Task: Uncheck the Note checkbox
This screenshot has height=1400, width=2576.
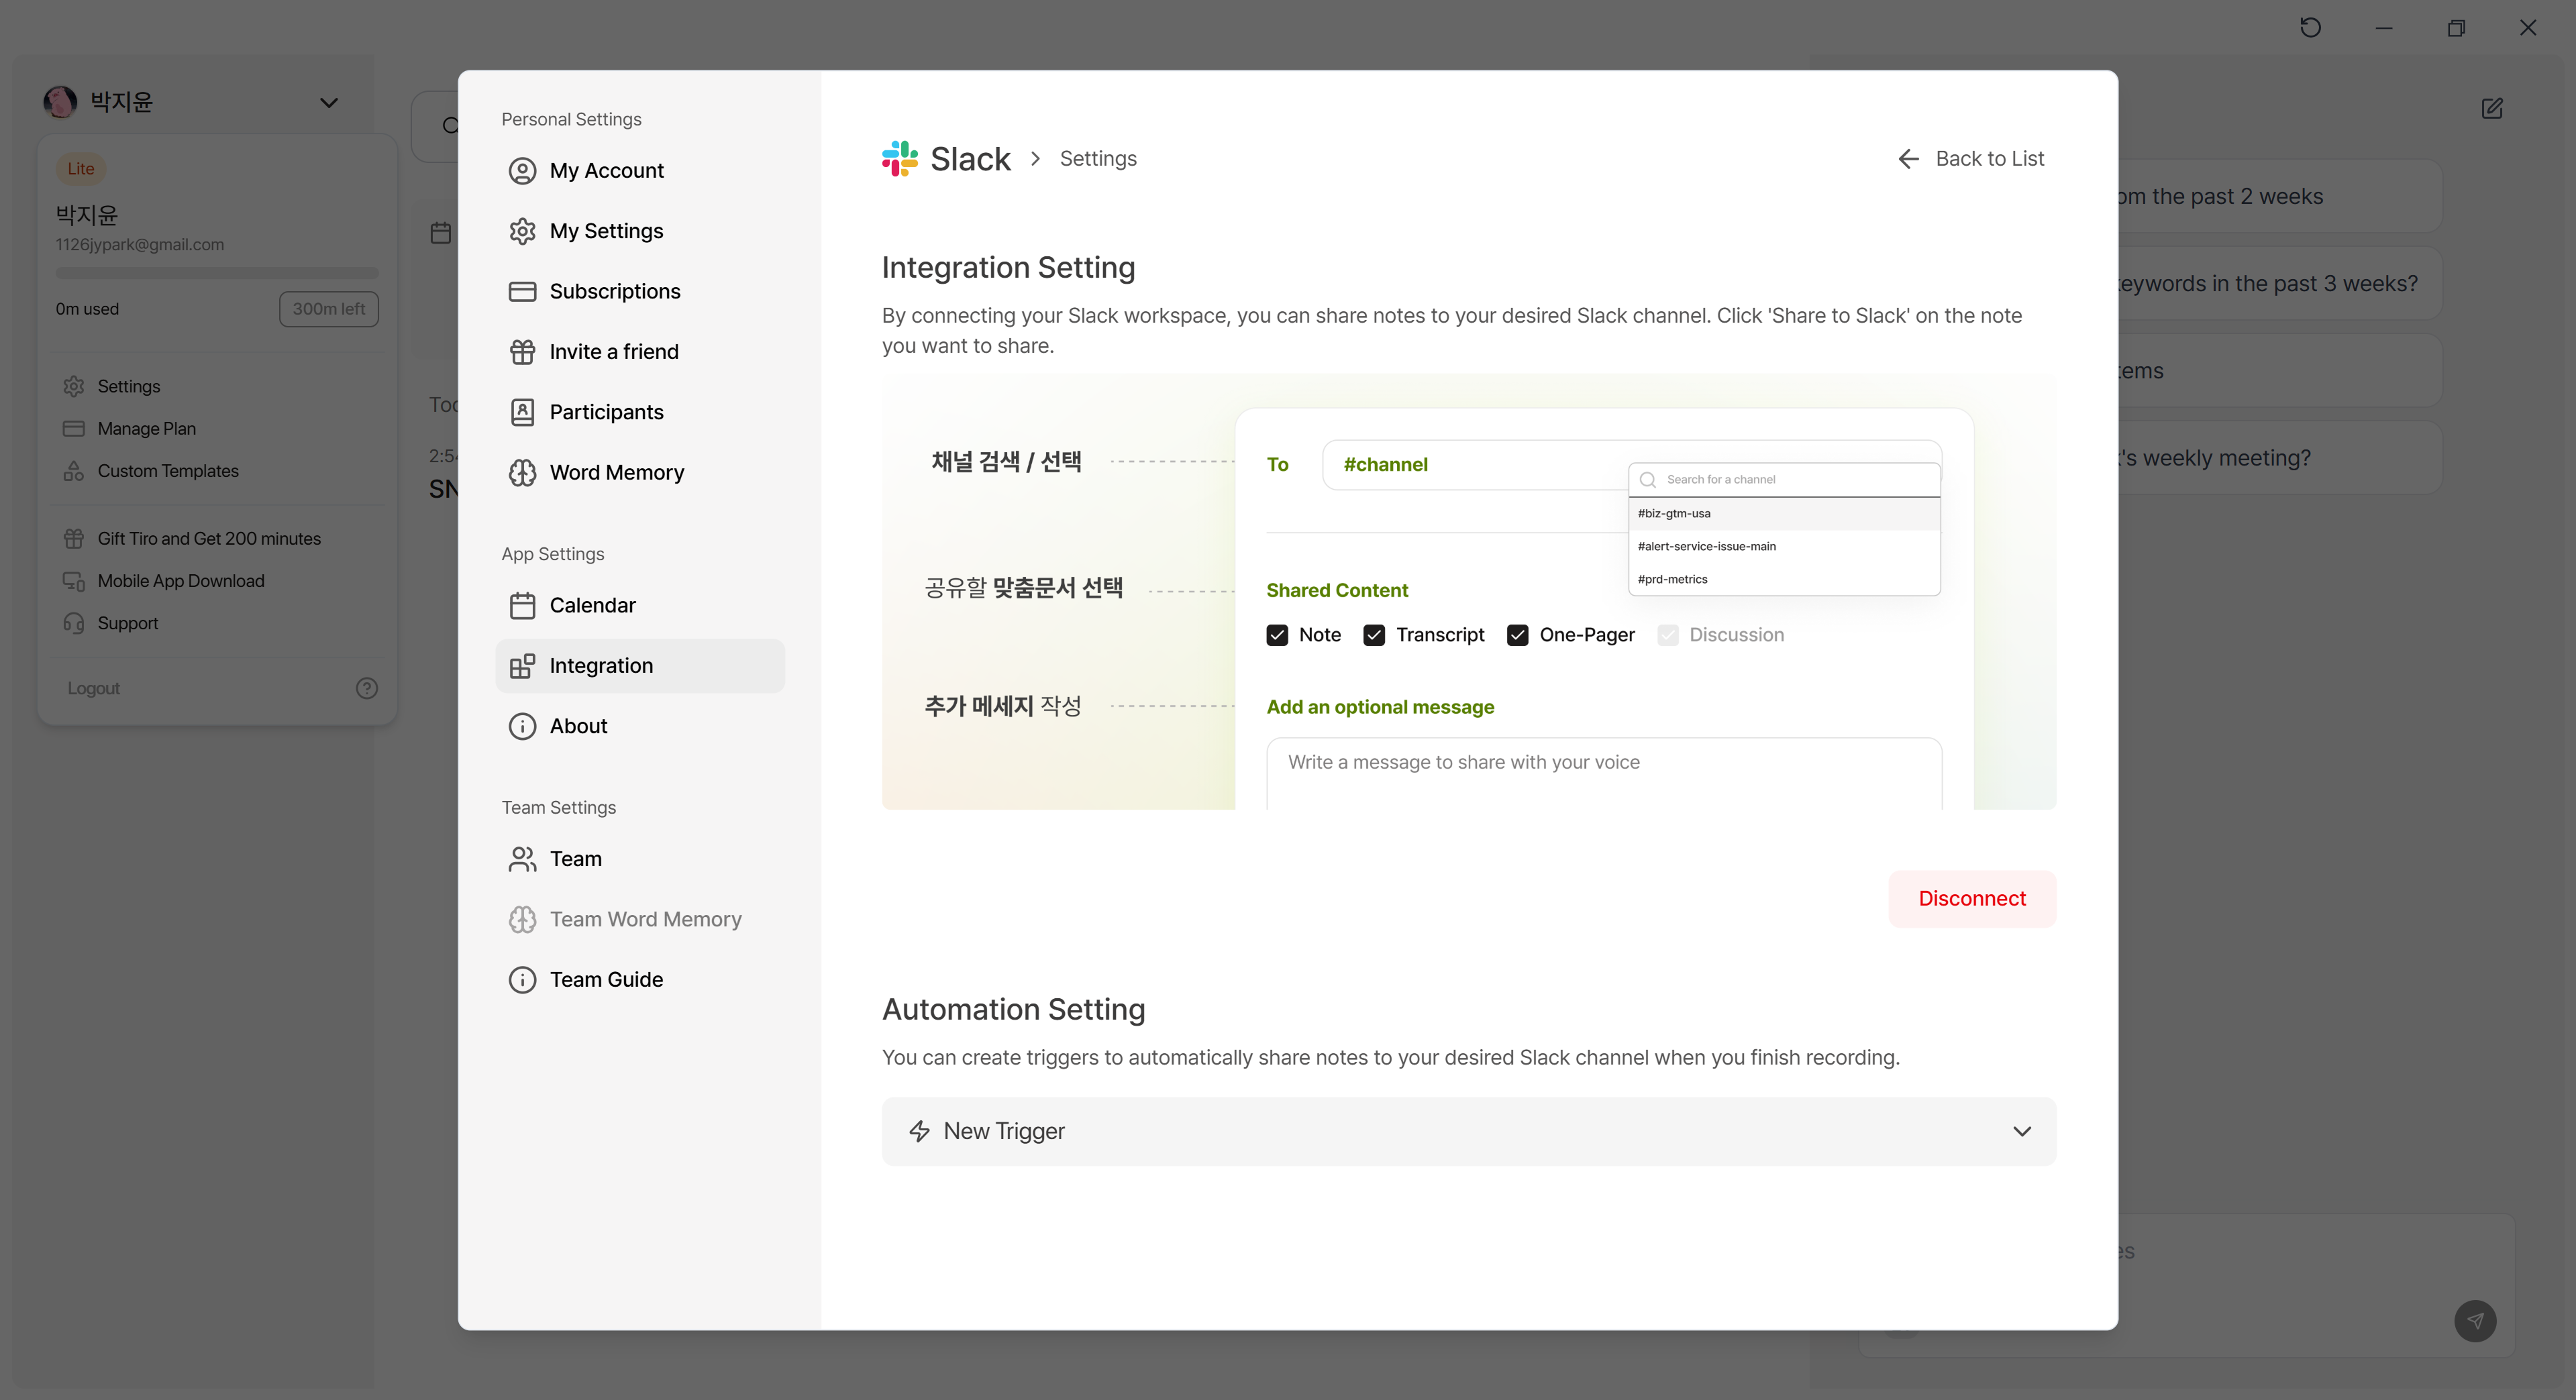Action: point(1277,635)
